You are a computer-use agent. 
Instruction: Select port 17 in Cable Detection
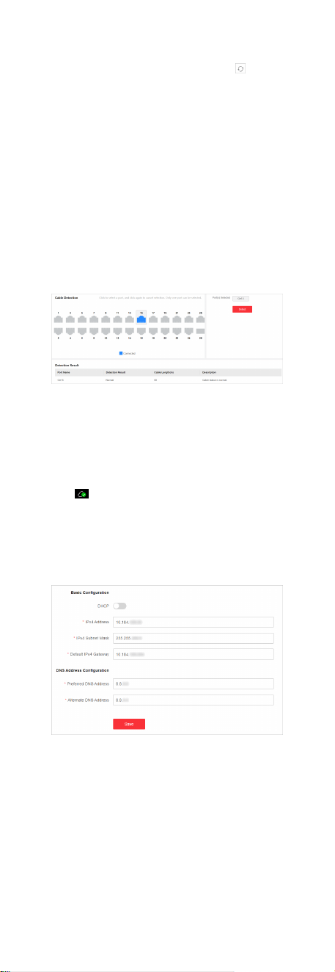coord(153,319)
